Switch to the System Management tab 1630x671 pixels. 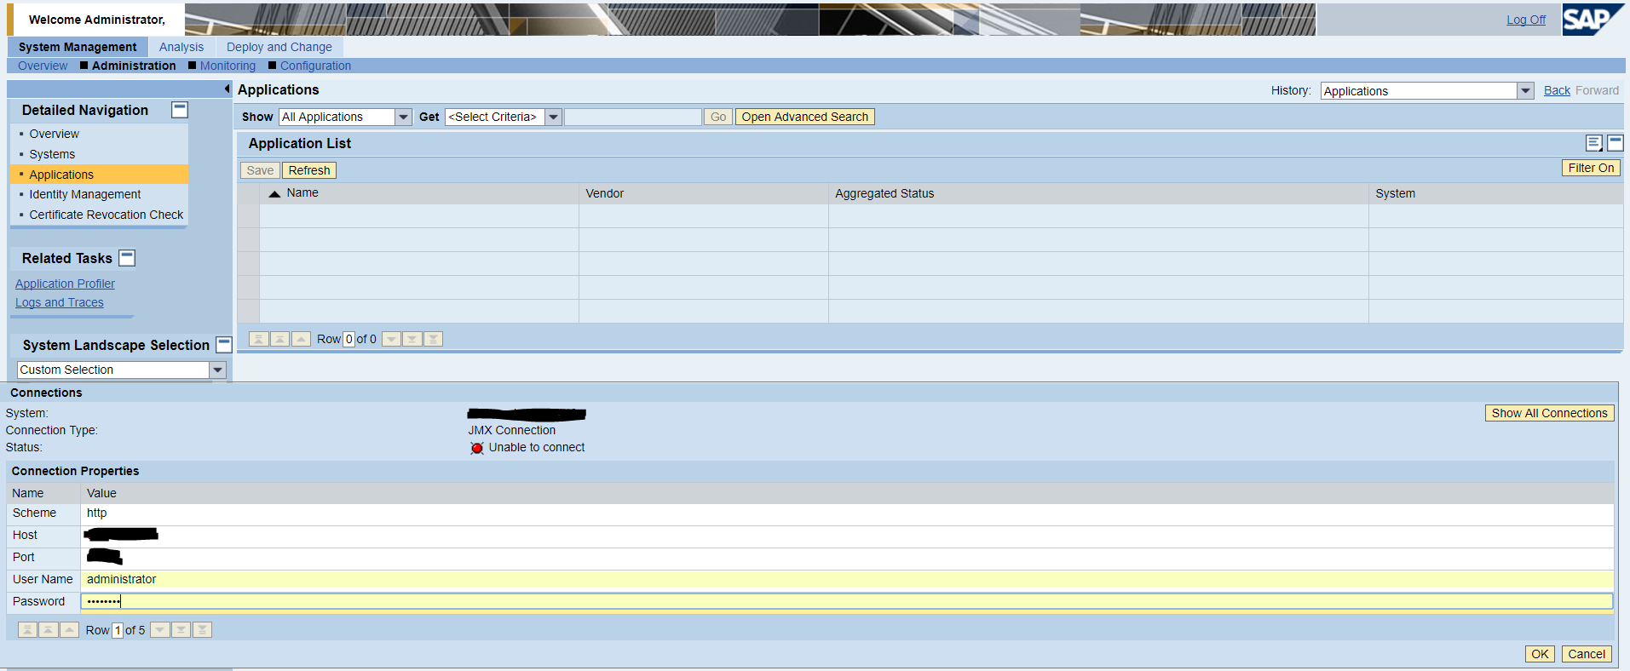78,47
